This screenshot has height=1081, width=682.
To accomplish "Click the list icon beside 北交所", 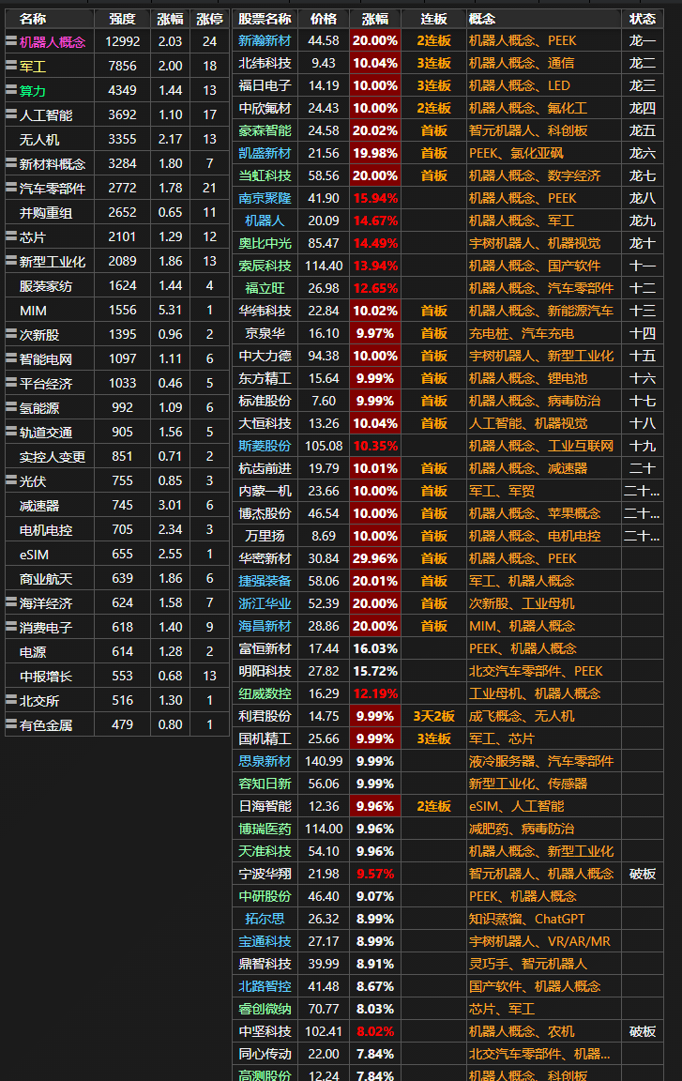I will click(11, 700).
